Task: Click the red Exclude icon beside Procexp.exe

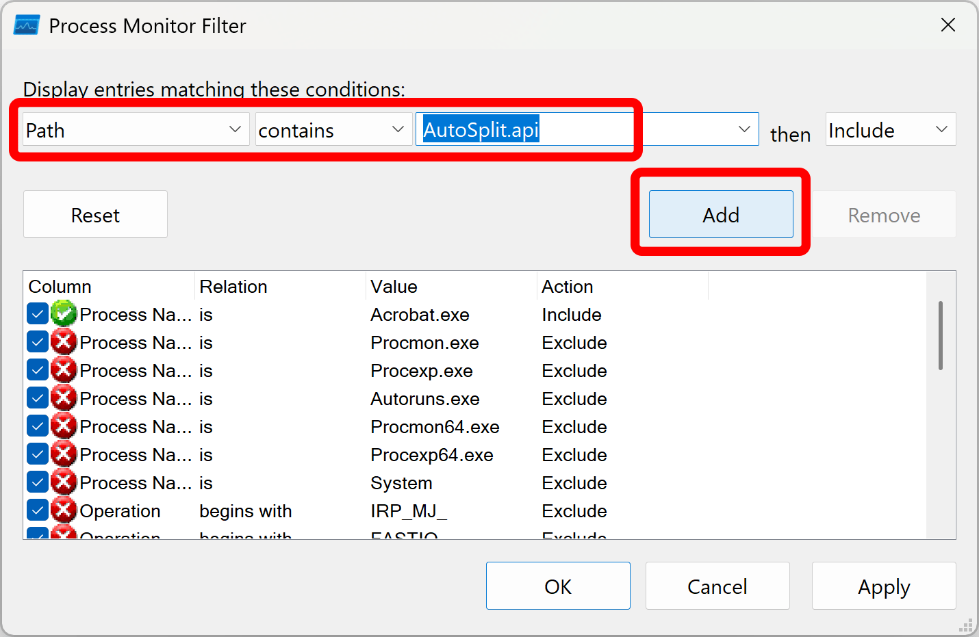Action: [x=64, y=369]
